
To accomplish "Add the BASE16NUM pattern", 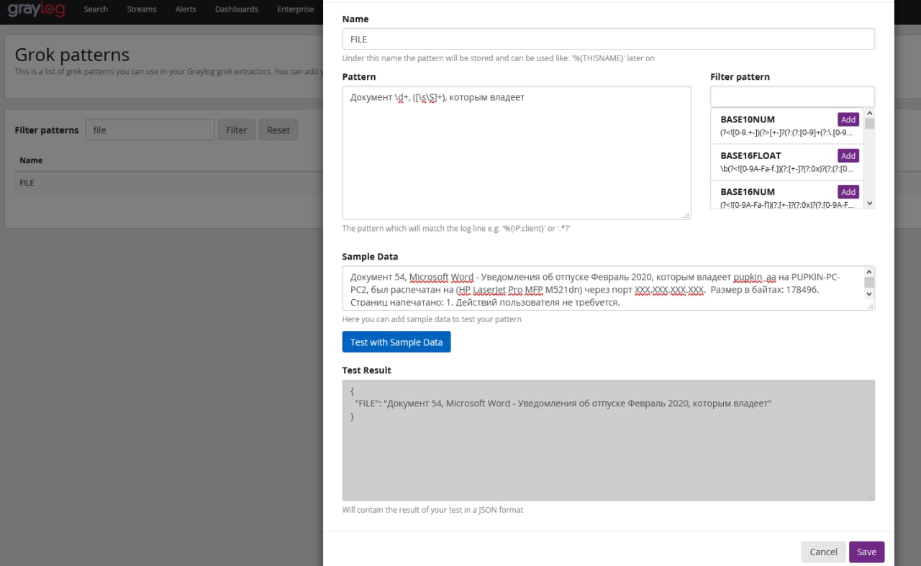I will point(848,192).
